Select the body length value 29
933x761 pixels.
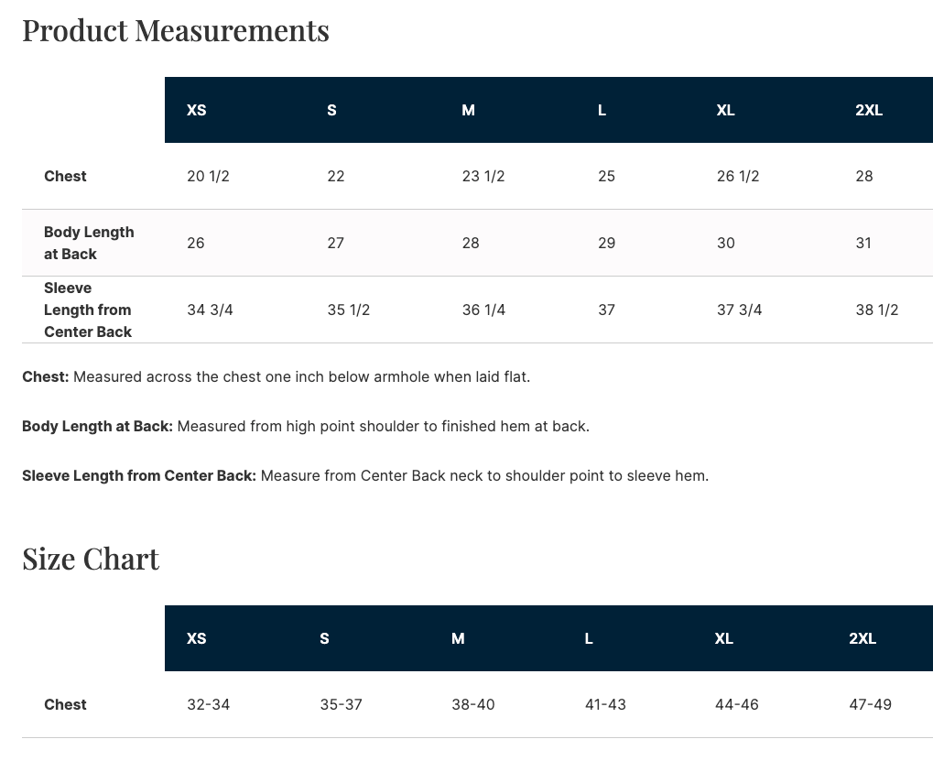pos(606,243)
